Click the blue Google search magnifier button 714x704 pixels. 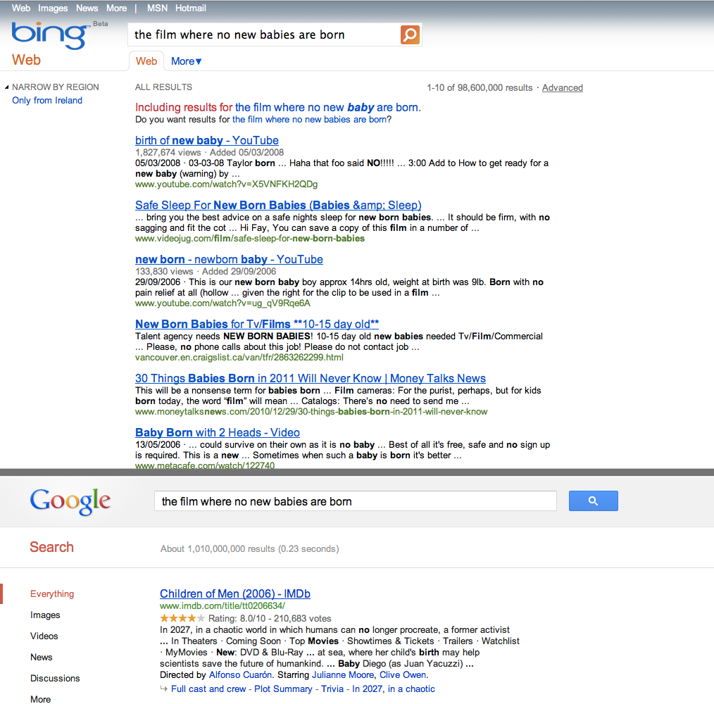pos(593,501)
